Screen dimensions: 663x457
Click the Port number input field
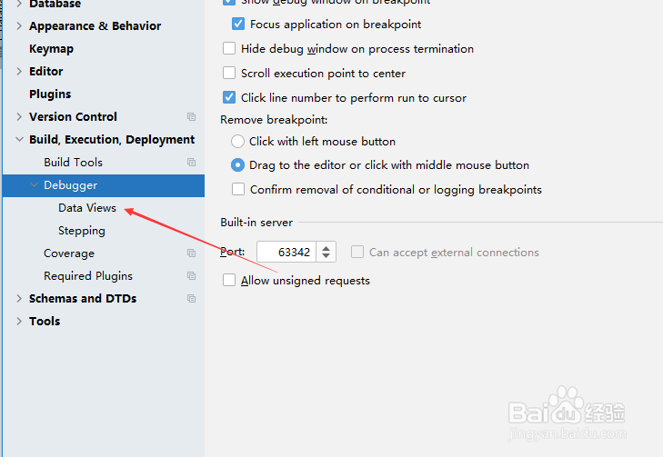[286, 253]
